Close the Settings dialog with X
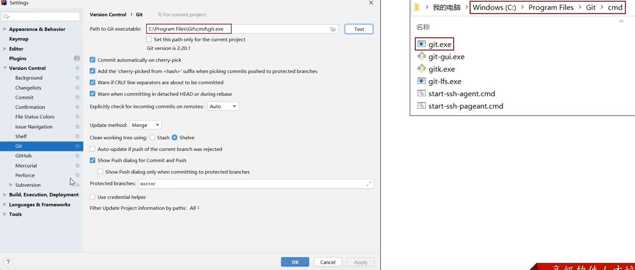This screenshot has height=270, width=635. (x=371, y=3)
